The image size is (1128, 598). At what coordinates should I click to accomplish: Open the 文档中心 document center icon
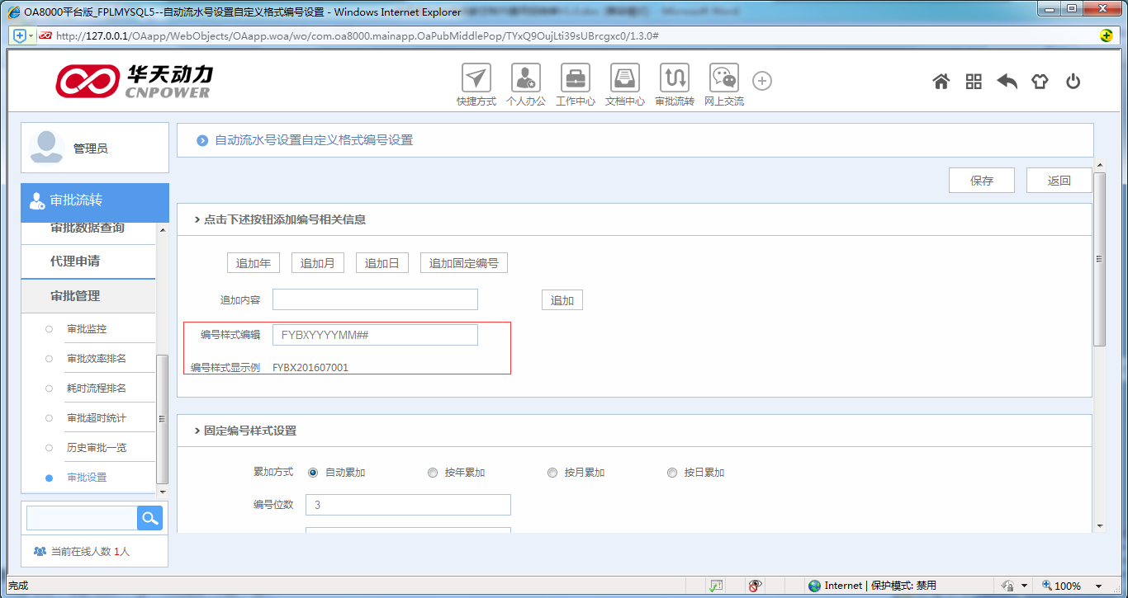pyautogui.click(x=625, y=78)
